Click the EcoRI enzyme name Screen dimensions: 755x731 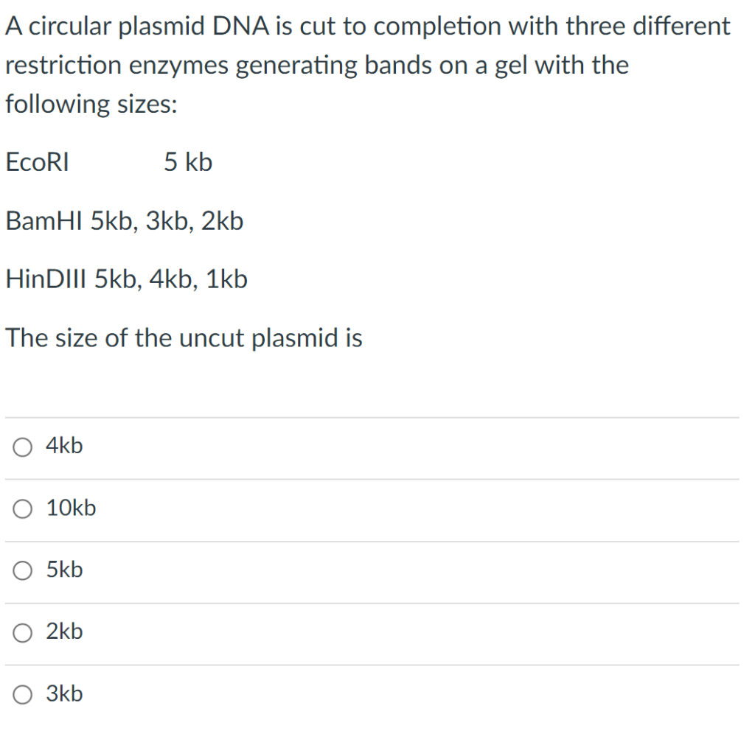click(x=37, y=162)
